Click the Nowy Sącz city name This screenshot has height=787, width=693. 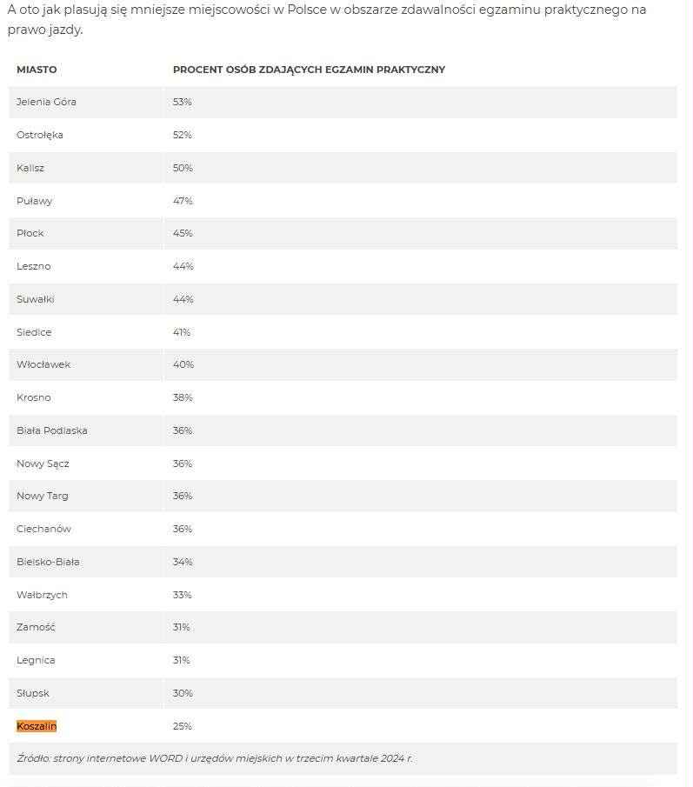43,464
